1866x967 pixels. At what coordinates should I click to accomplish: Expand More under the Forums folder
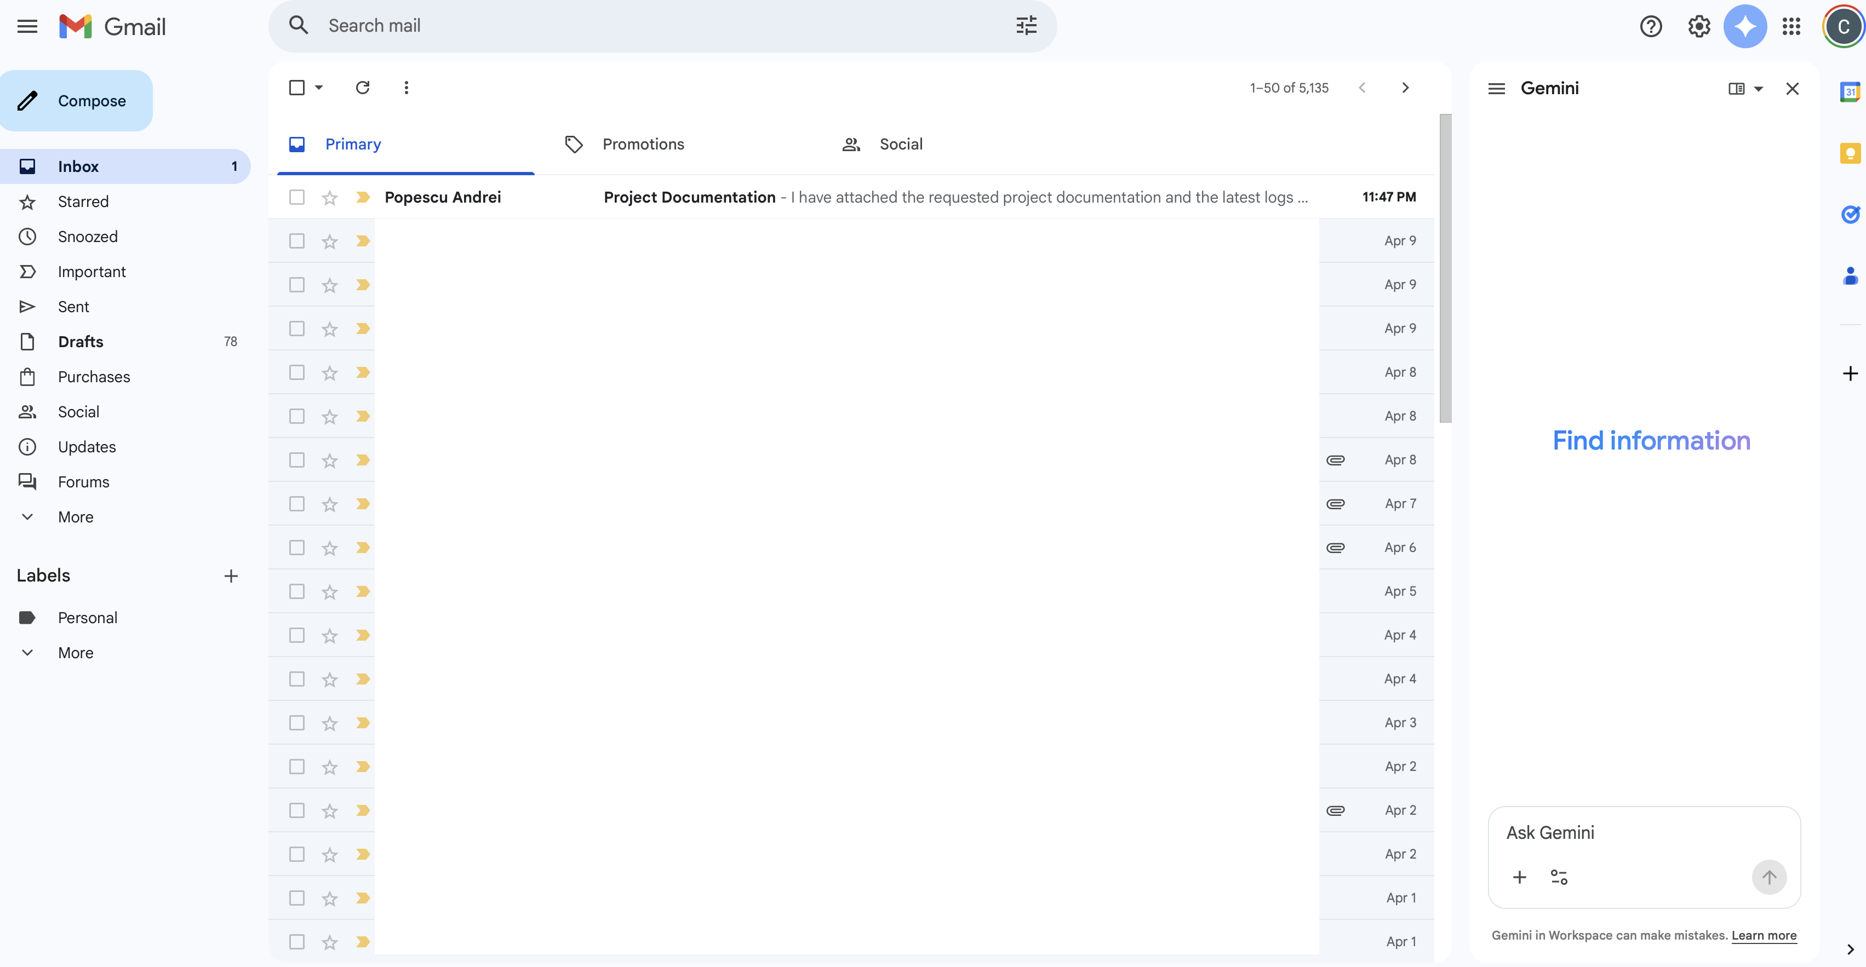point(76,517)
